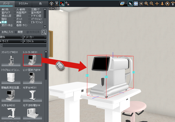
Task: Click the parts search magnifier button
Action: 44,32
